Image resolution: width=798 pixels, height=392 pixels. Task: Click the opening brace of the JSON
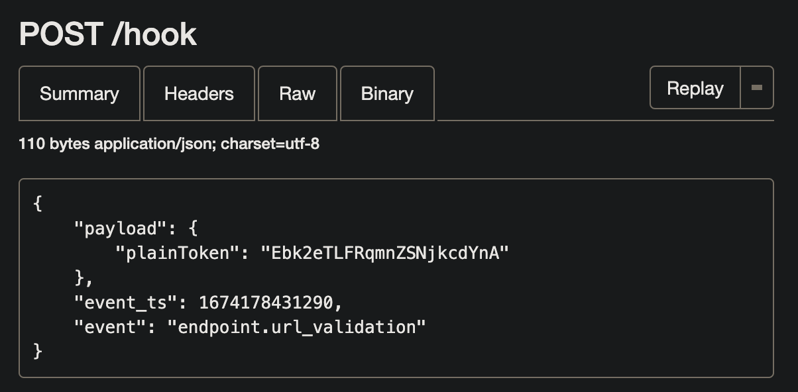pos(37,203)
